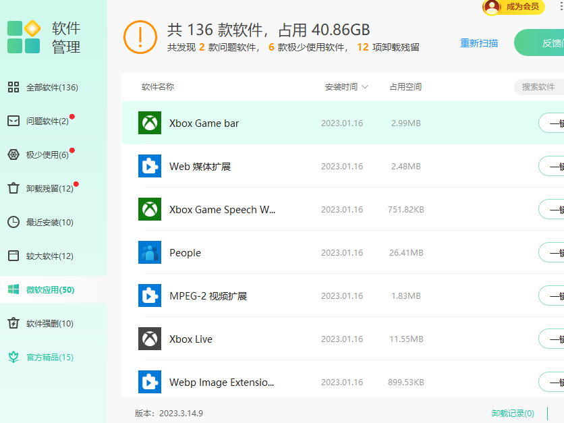The image size is (564, 423).
Task: Click the 极少使用 sidebar icon
Action: tap(13, 154)
